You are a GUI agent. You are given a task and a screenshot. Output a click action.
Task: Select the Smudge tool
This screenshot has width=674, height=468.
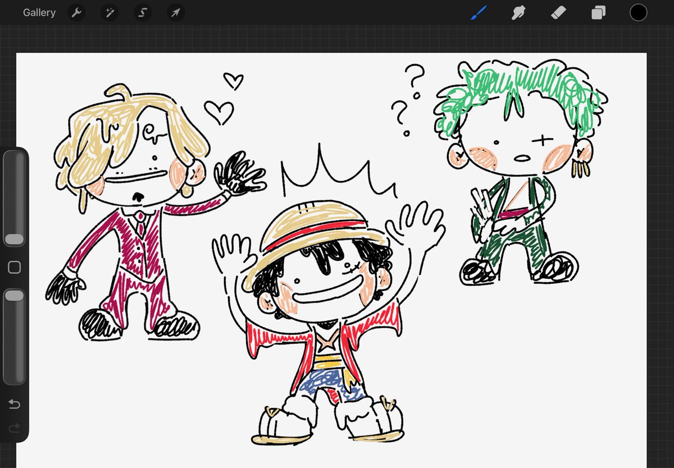tap(518, 12)
